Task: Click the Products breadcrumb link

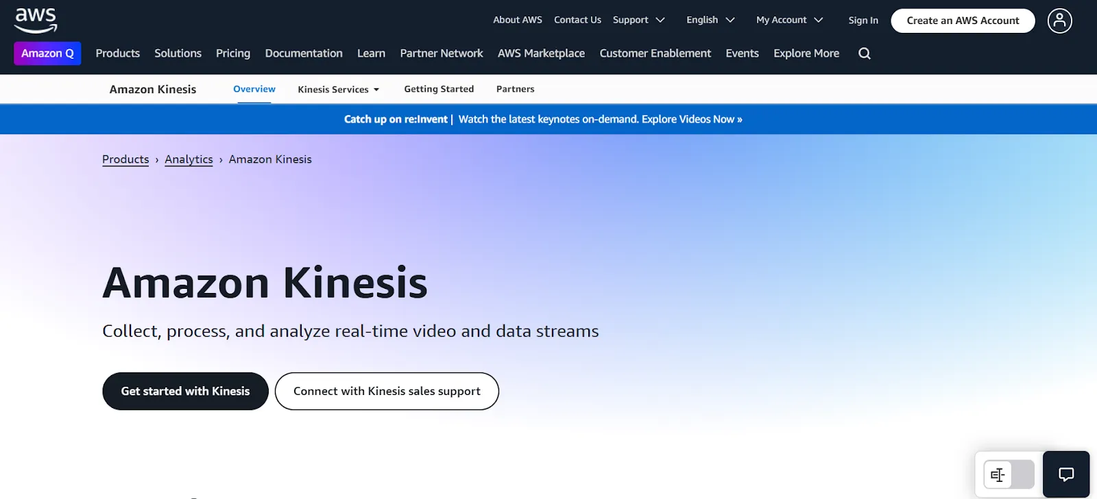Action: [125, 159]
